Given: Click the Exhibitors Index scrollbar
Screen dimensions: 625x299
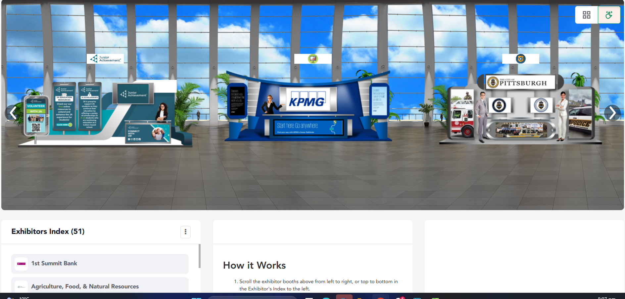Looking at the screenshot, I should [x=199, y=256].
